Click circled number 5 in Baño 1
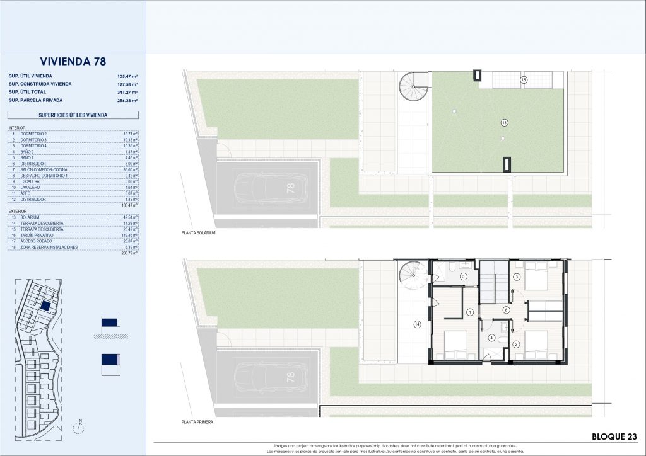This screenshot has width=646, height=456. 463,276
